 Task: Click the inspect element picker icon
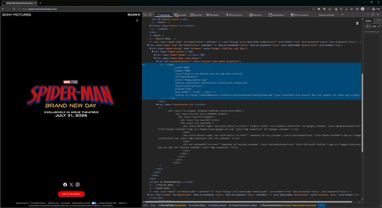coord(145,15)
